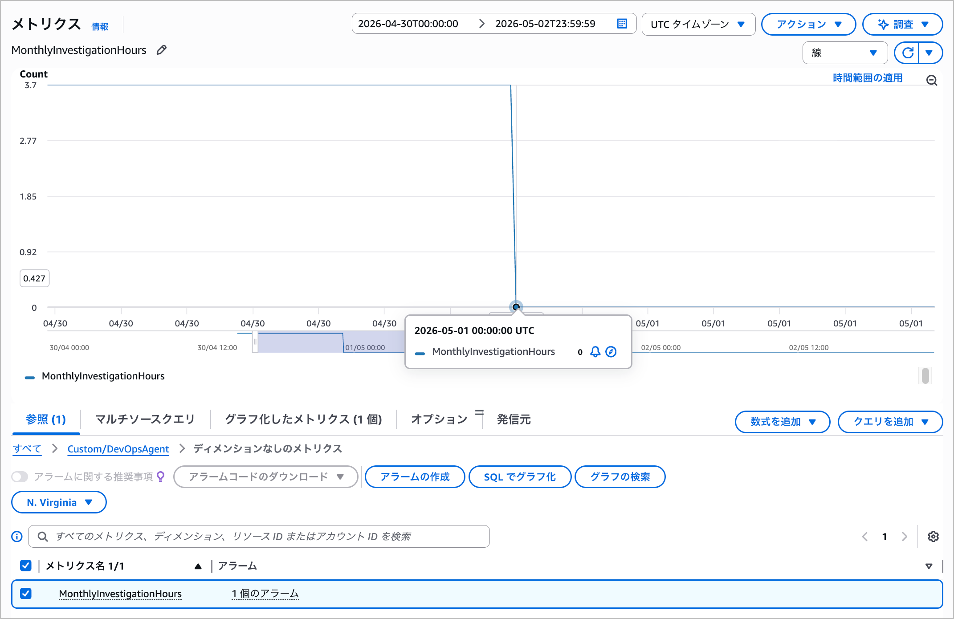Click the lightbulb alarm recommendations icon
Viewport: 954px width, 619px height.
click(x=161, y=476)
